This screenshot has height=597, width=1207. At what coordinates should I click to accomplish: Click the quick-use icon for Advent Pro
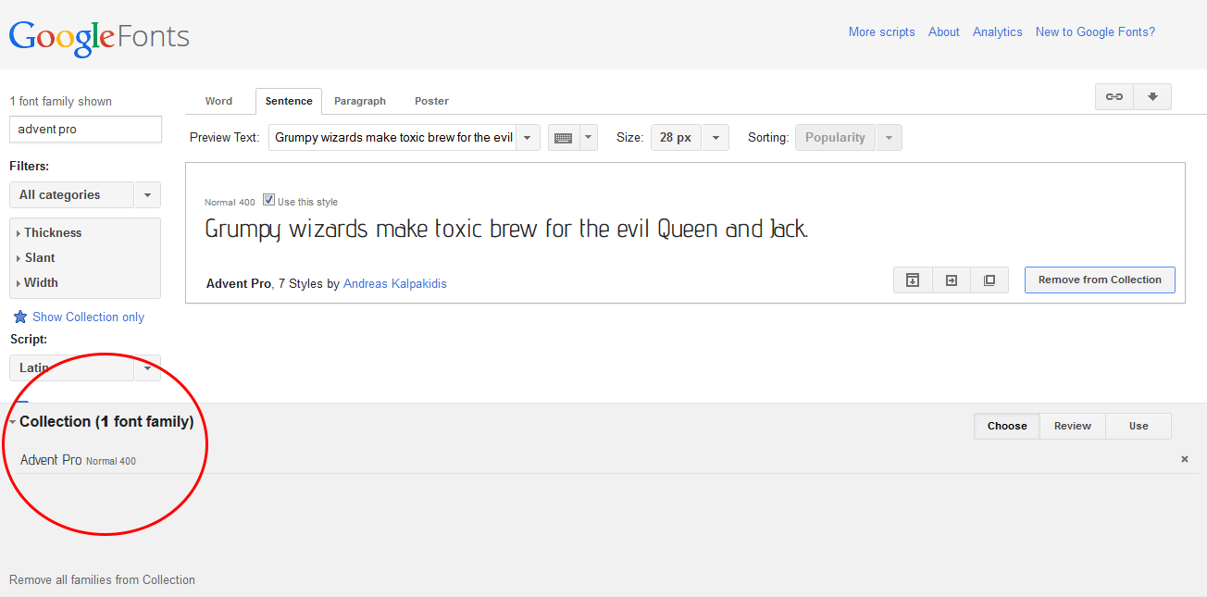tap(913, 280)
